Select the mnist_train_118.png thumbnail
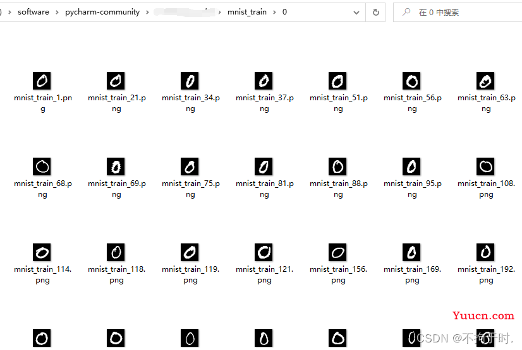 (x=116, y=252)
